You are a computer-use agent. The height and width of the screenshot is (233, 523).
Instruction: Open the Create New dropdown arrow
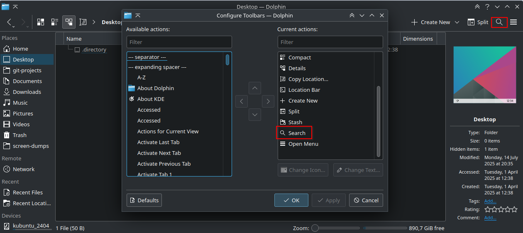457,22
